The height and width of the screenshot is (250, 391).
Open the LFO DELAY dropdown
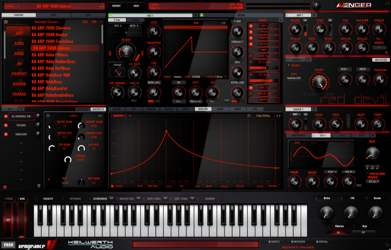(330, 172)
